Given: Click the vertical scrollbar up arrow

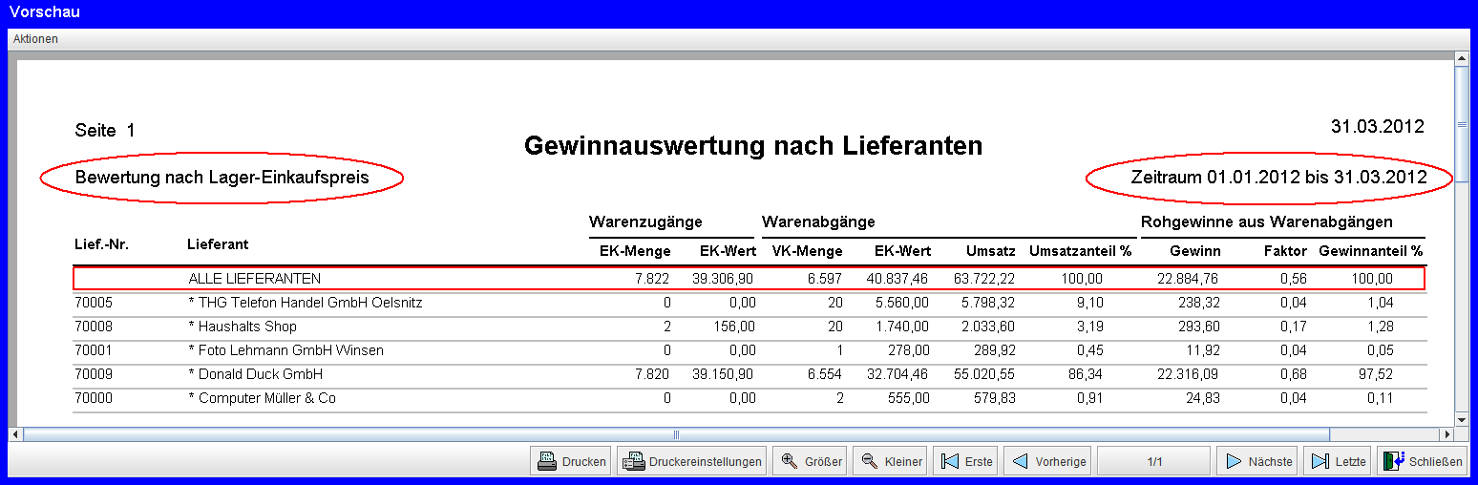Looking at the screenshot, I should pyautogui.click(x=1461, y=59).
